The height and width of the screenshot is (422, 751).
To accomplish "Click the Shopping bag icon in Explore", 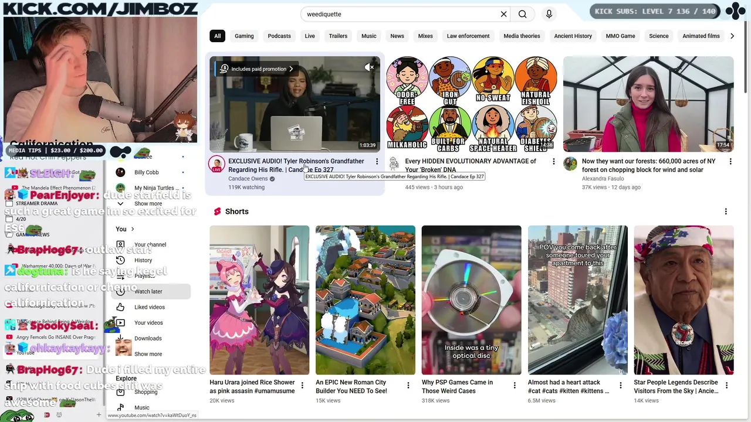I will click(120, 392).
